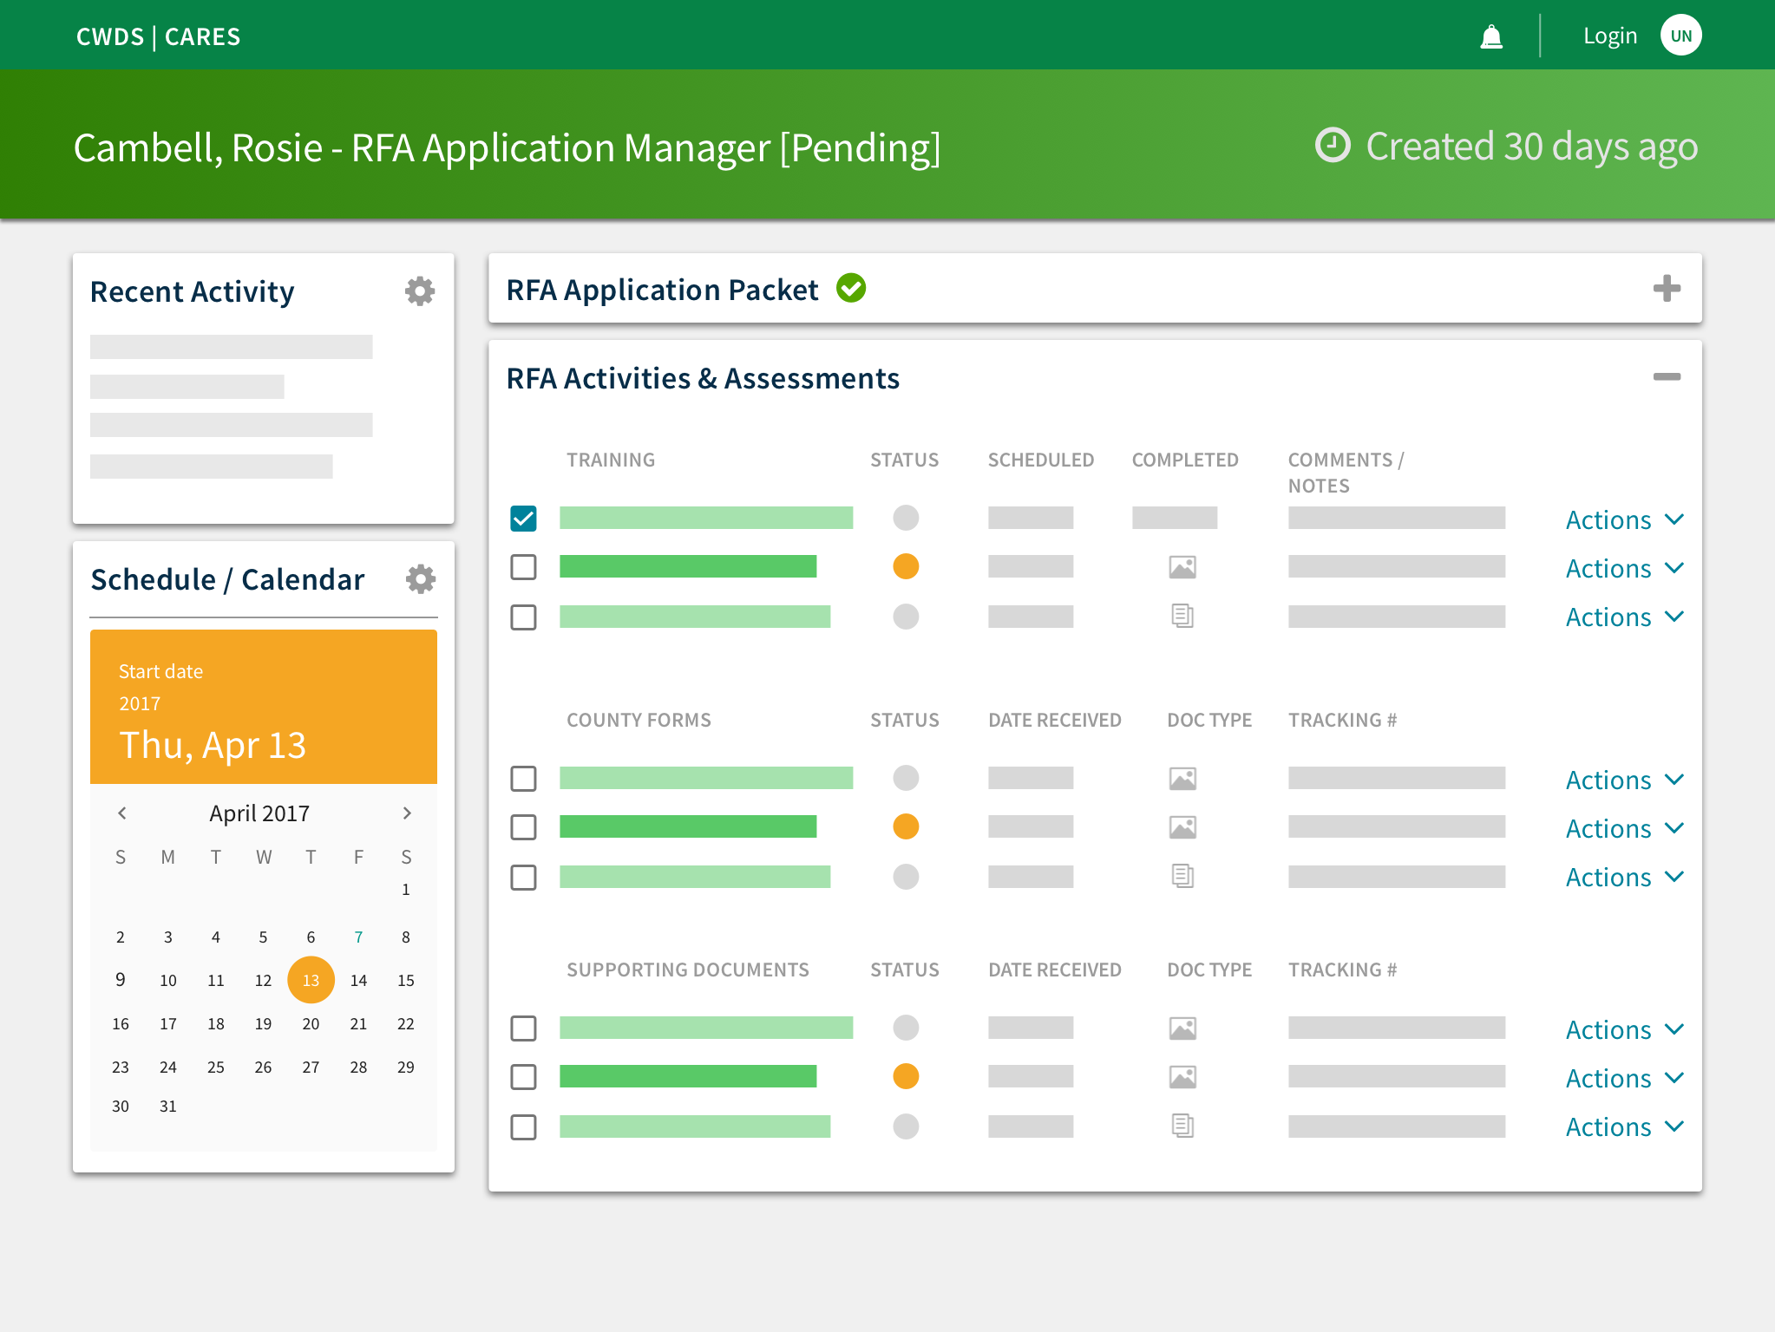The image size is (1775, 1332).
Task: Click document icon in third Training row
Action: 1182,616
